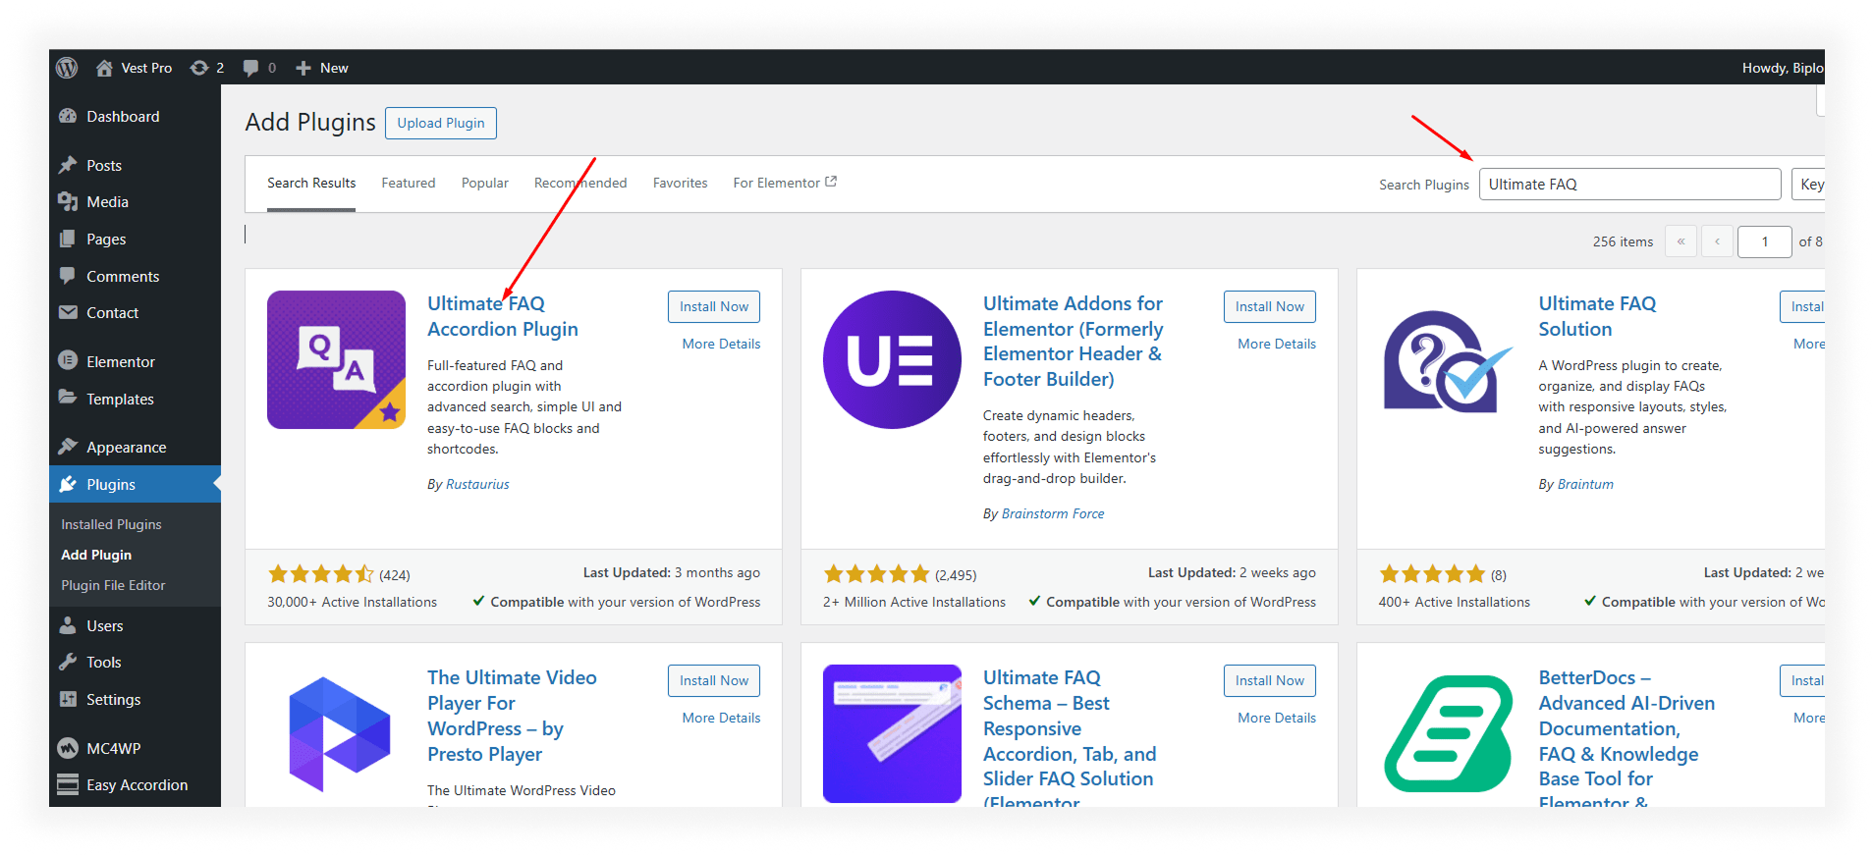Install the Ultimate FAQ Accordion Plugin

point(714,306)
